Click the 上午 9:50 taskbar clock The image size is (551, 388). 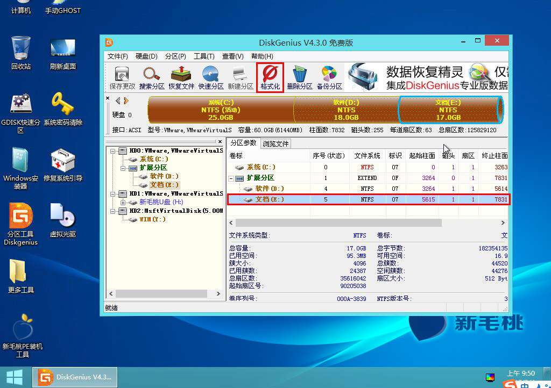pyautogui.click(x=521, y=373)
